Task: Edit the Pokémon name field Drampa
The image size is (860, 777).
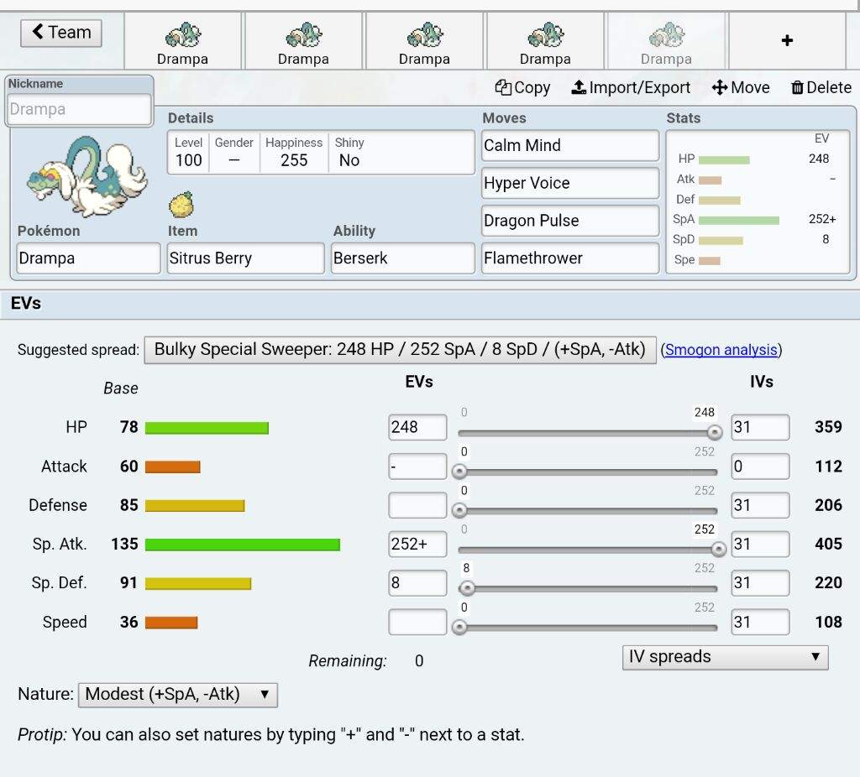Action: tap(88, 258)
